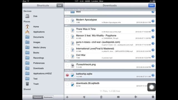178x100 pixels.
Task: Tap the plus add icon in bottom toolbar
Action: (67, 97)
